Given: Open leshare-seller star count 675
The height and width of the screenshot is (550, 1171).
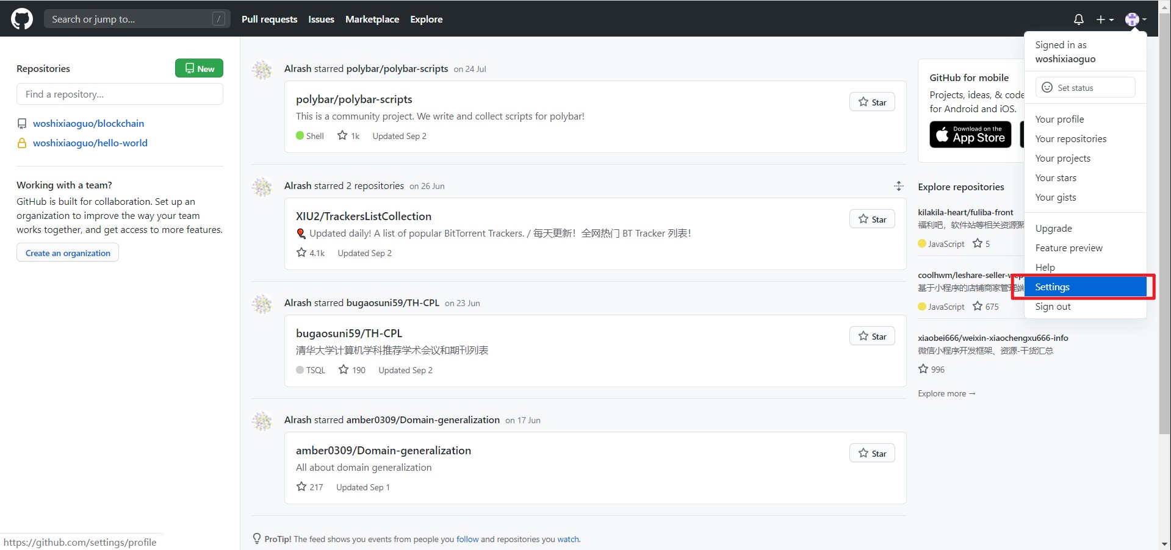Looking at the screenshot, I should (985, 307).
